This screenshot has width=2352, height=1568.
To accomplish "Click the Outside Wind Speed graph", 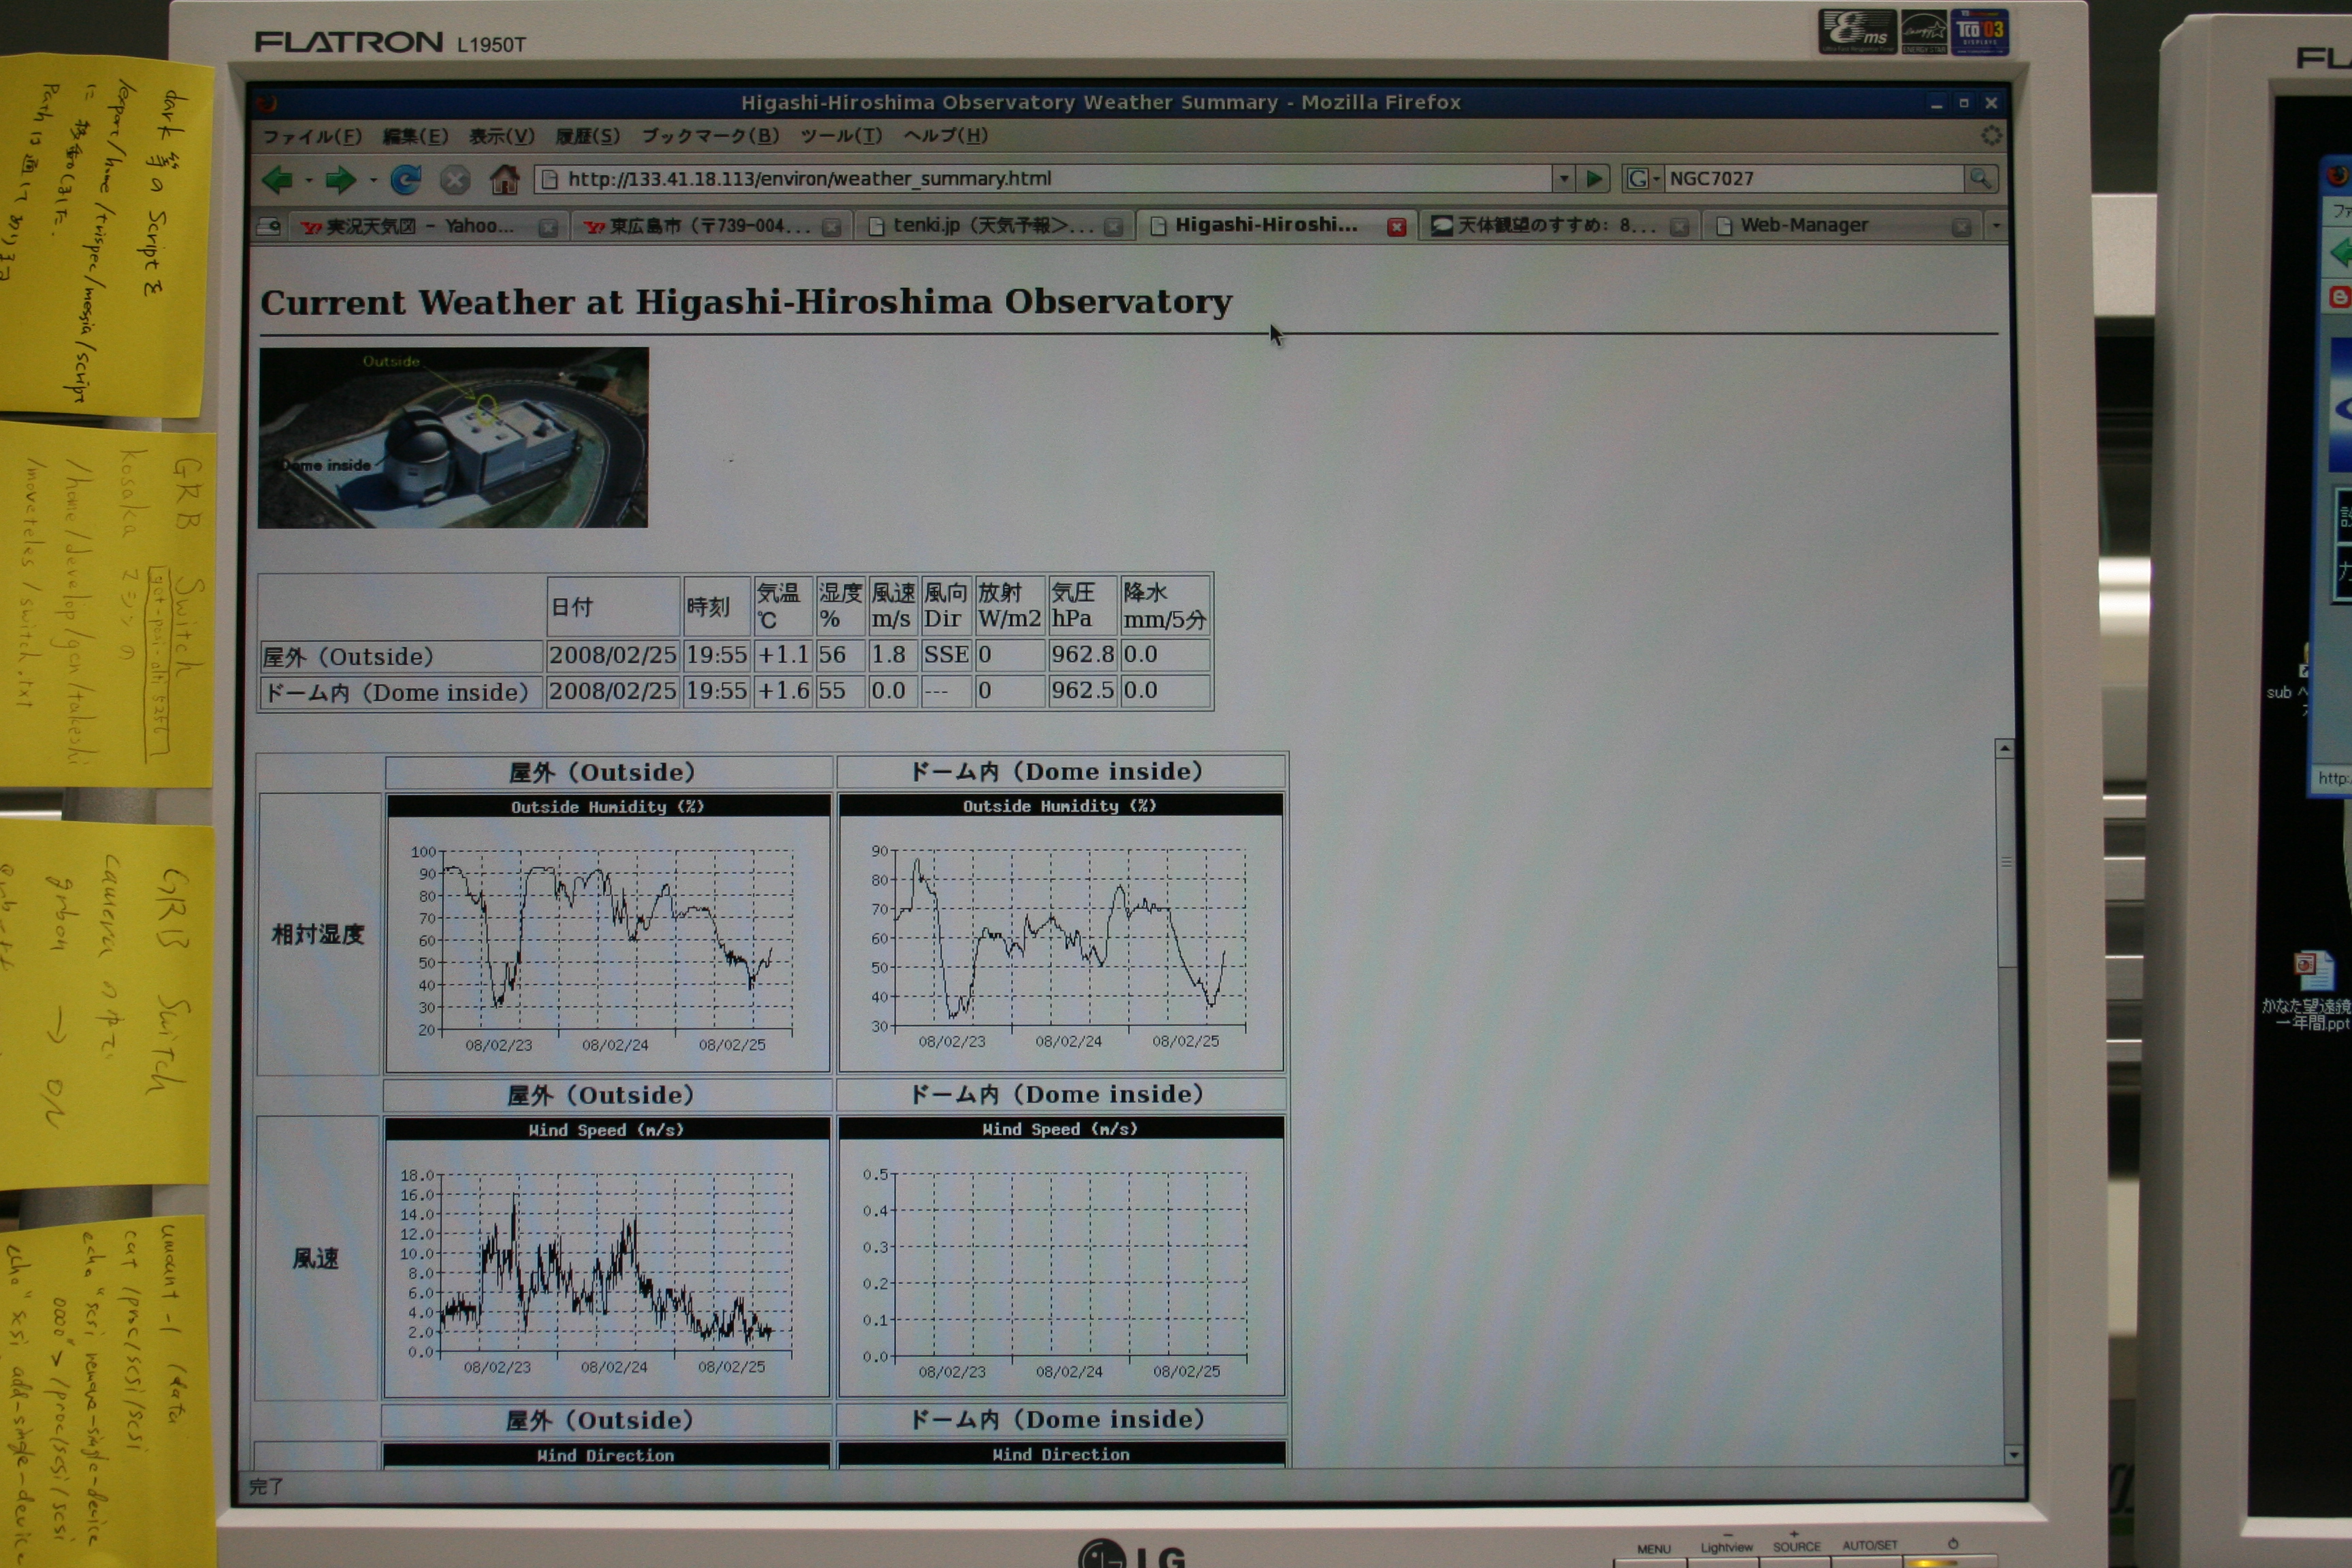I will coord(606,1256).
